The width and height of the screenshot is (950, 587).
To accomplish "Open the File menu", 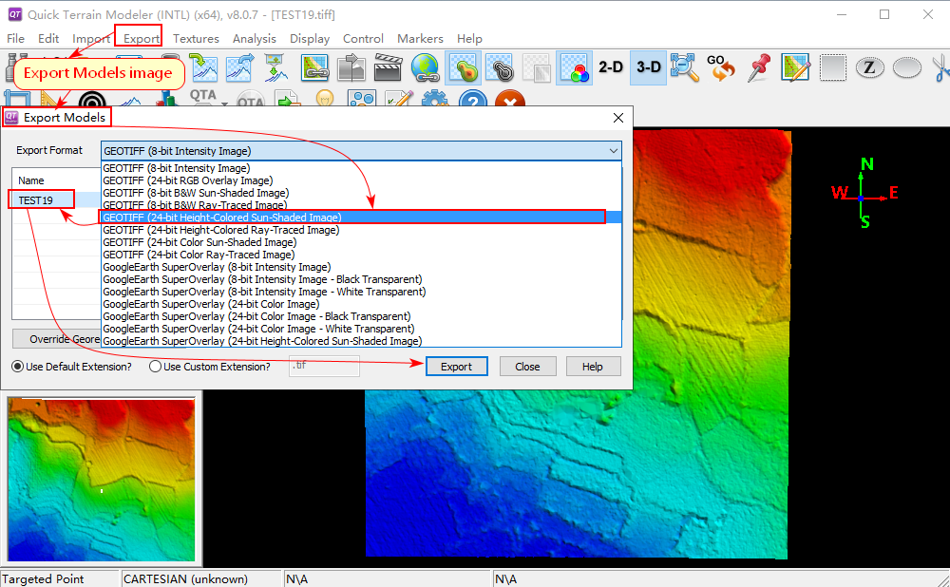I will (16, 38).
